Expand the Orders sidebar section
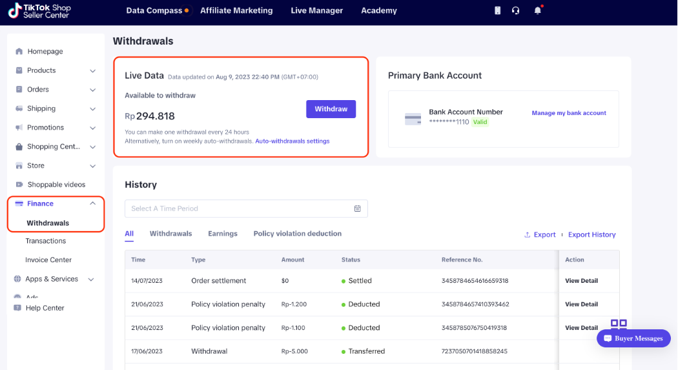This screenshot has width=678, height=370. [x=92, y=90]
